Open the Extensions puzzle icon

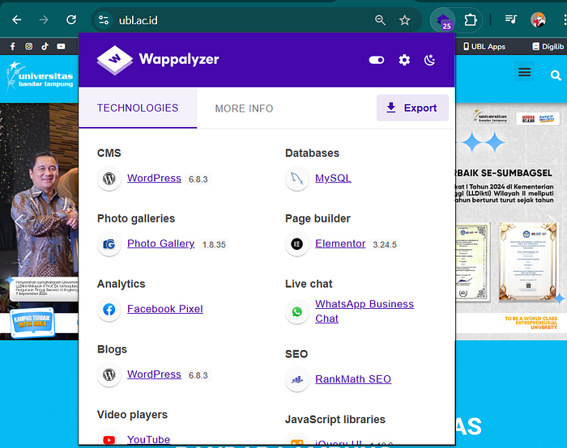point(470,20)
